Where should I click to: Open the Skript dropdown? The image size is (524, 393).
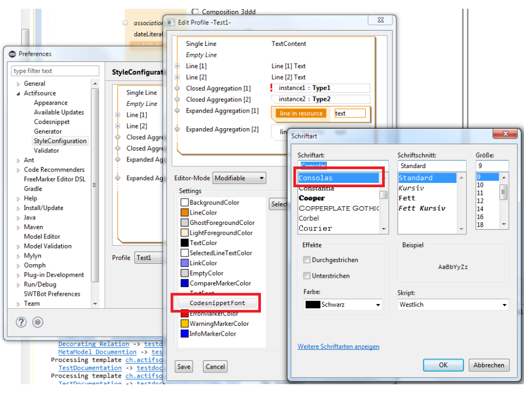(x=452, y=305)
